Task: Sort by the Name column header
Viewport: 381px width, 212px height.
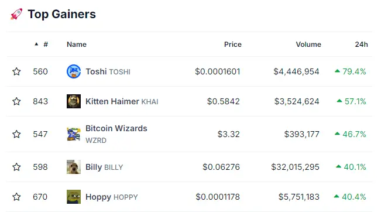Action: coord(77,45)
